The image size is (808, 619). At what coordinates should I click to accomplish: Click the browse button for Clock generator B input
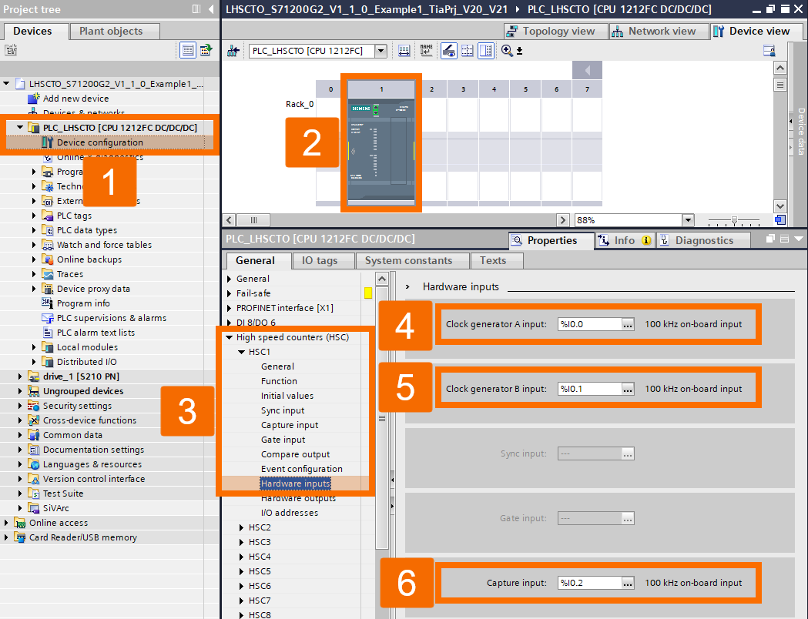click(627, 390)
